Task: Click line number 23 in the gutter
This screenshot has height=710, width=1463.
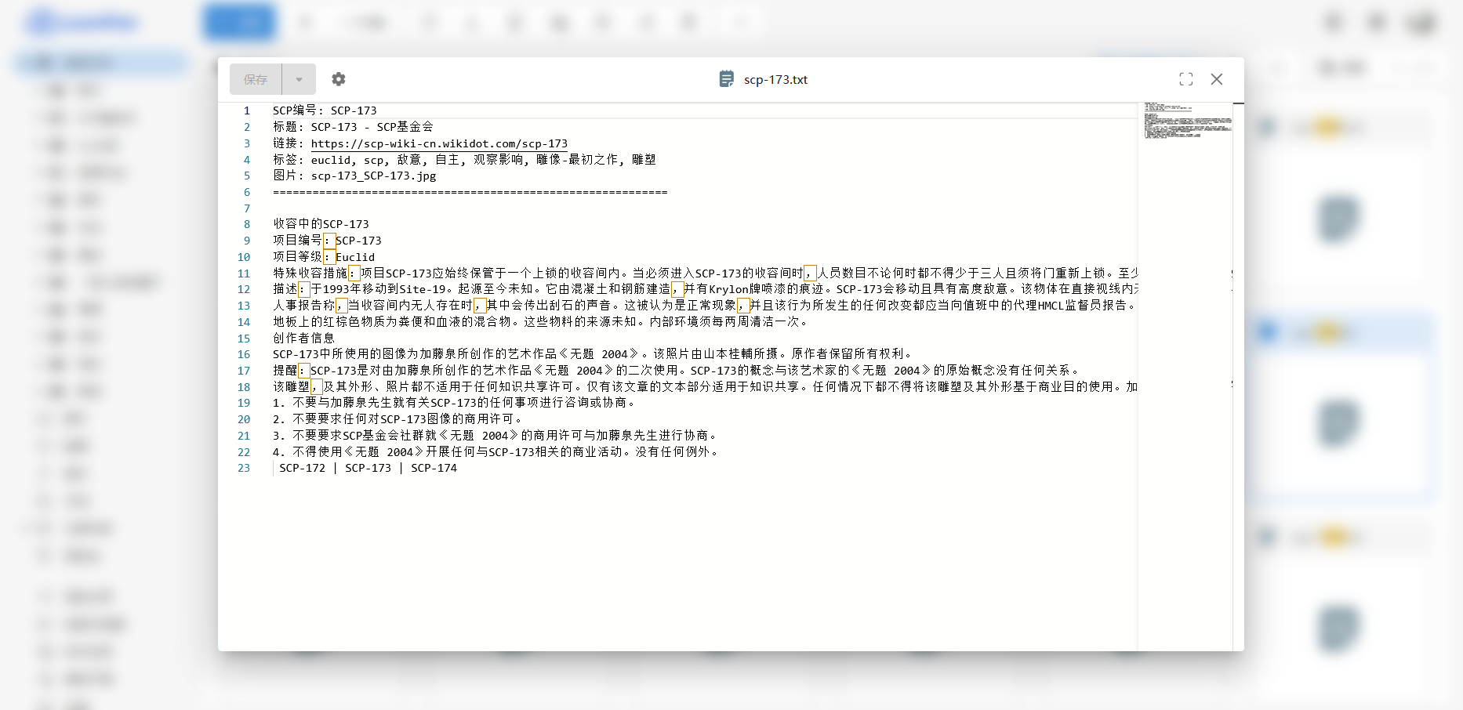Action: click(244, 468)
